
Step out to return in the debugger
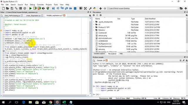click(66, 8)
